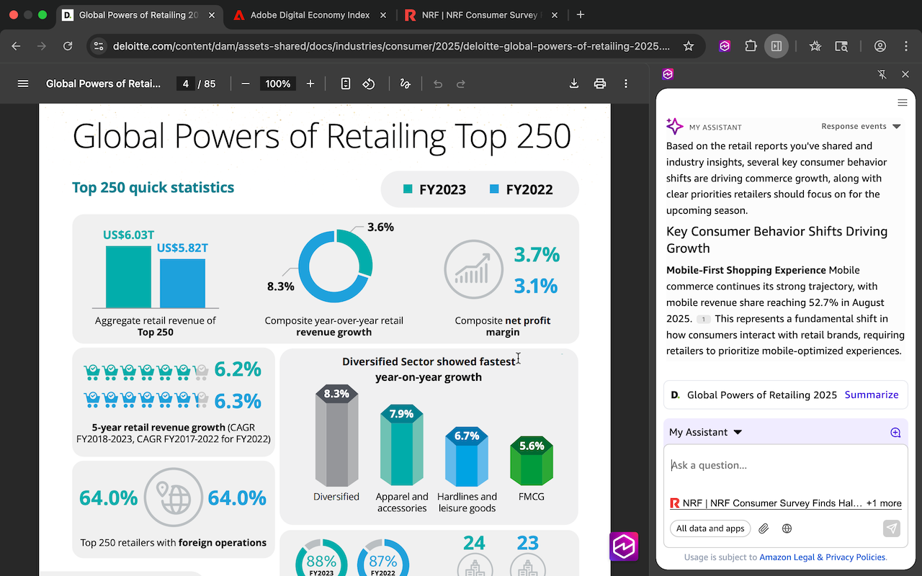Print the PDF document
The width and height of the screenshot is (922, 576).
[600, 84]
